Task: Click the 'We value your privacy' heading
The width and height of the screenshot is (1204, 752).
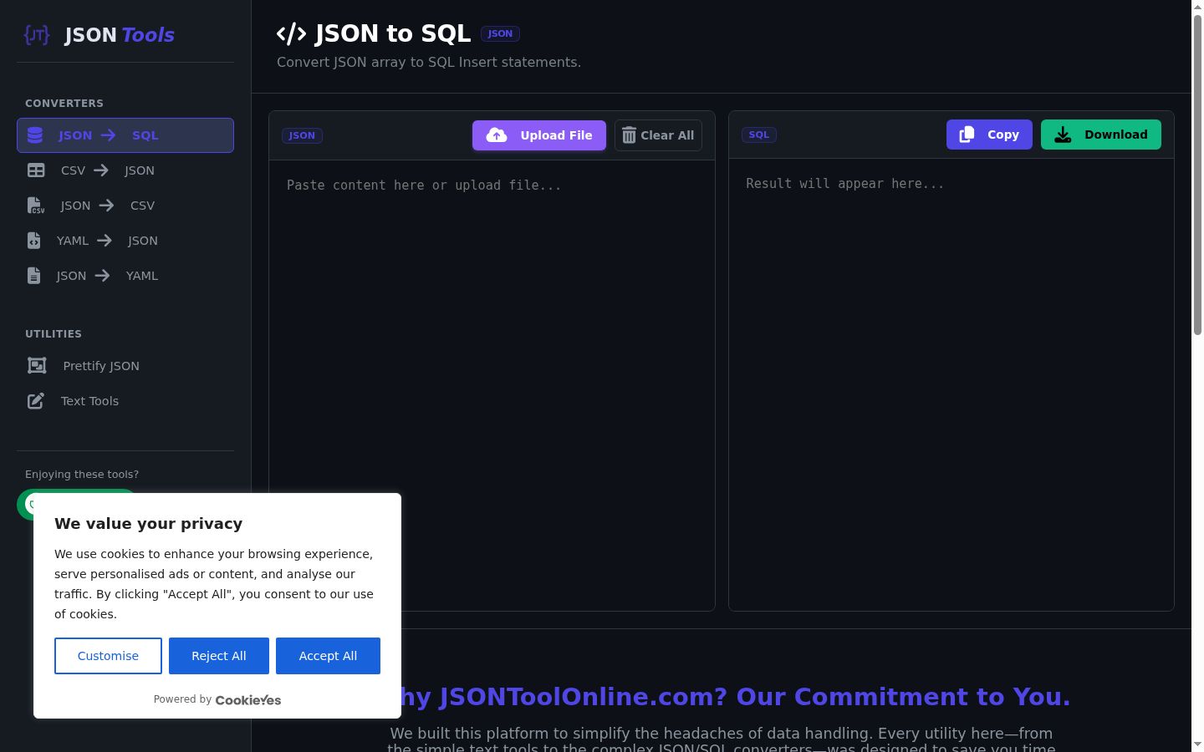Action: (149, 524)
